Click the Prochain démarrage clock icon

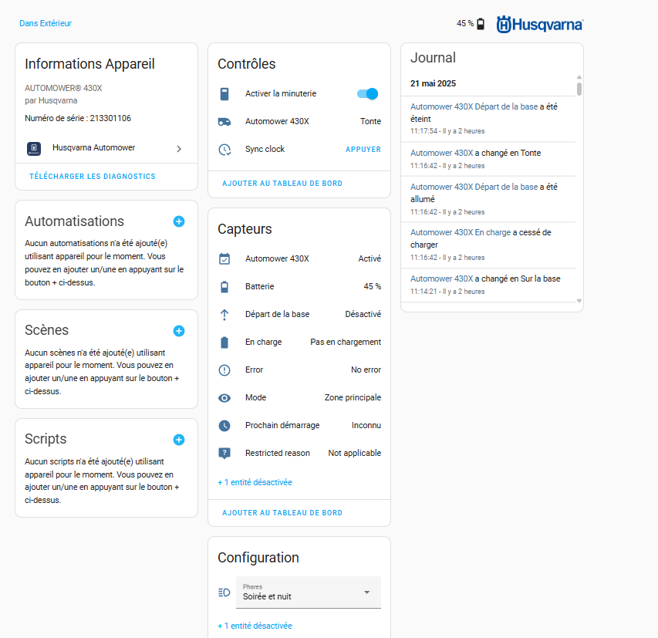pyautogui.click(x=224, y=426)
